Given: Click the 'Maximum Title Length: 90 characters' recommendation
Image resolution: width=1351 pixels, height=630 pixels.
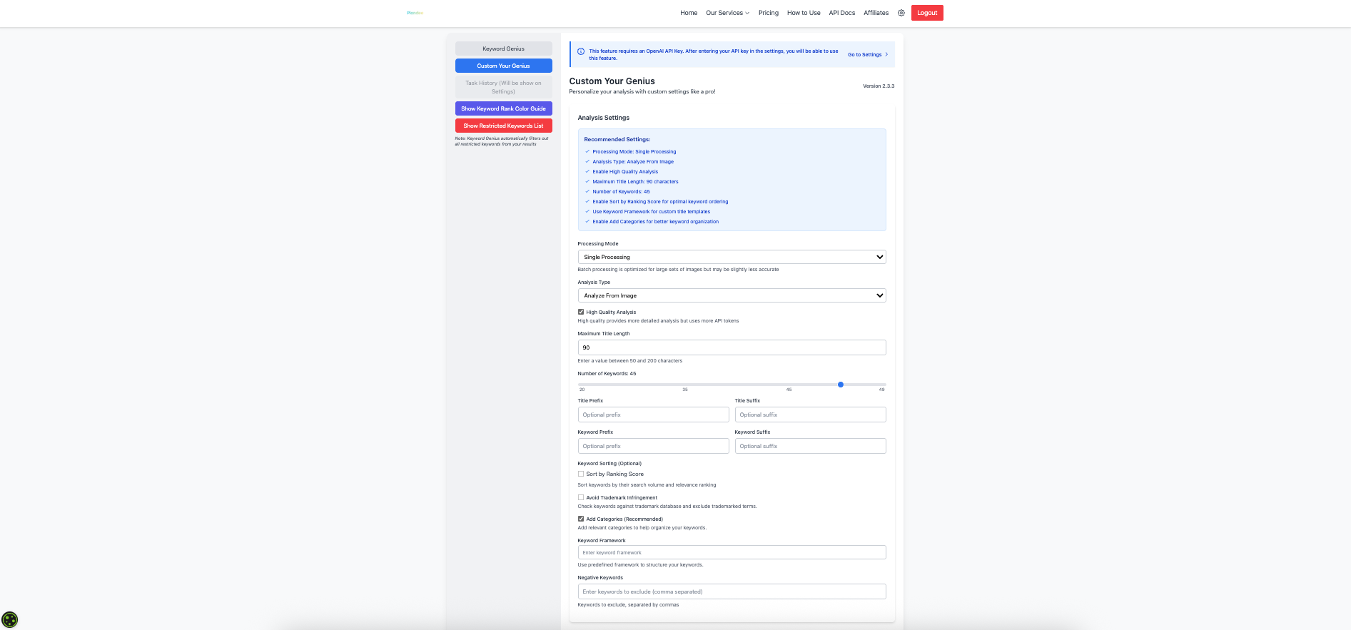Looking at the screenshot, I should point(635,181).
